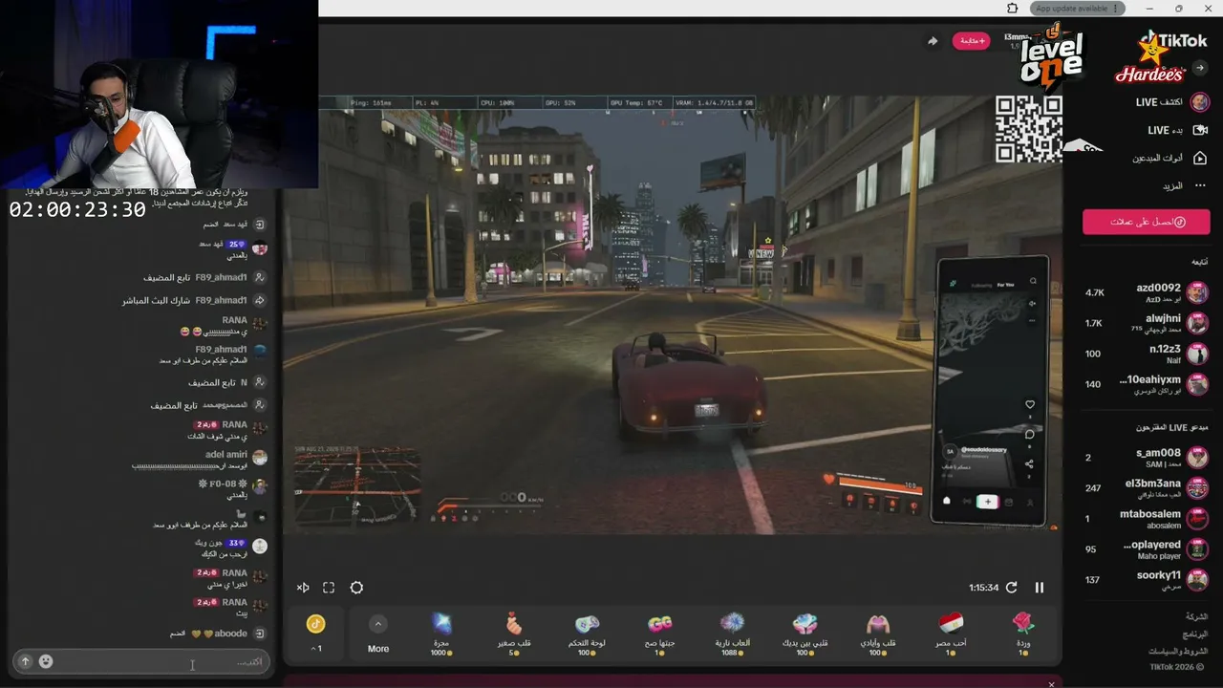
Task: Open n.12z3's live channel
Action: (x=1147, y=354)
